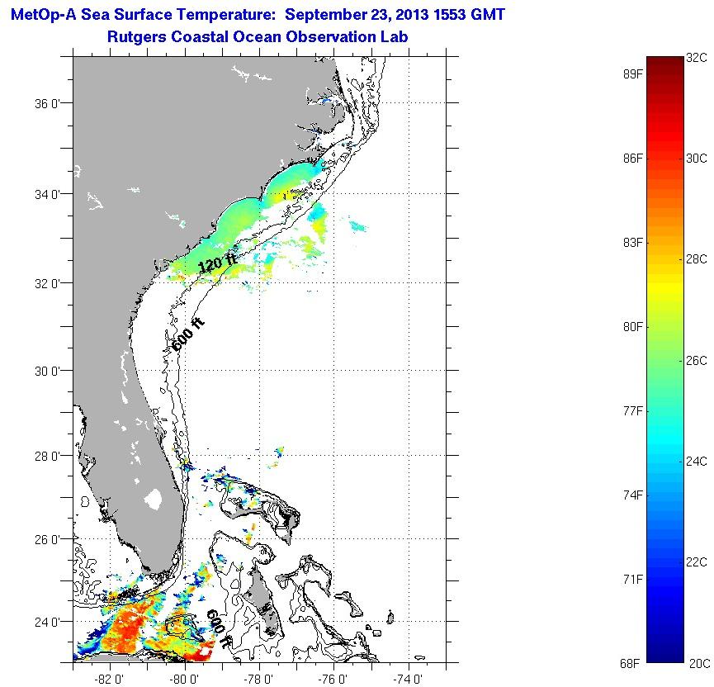Click the -76 0' longitude label
This screenshot has width=714, height=687.
pyautogui.click(x=333, y=680)
